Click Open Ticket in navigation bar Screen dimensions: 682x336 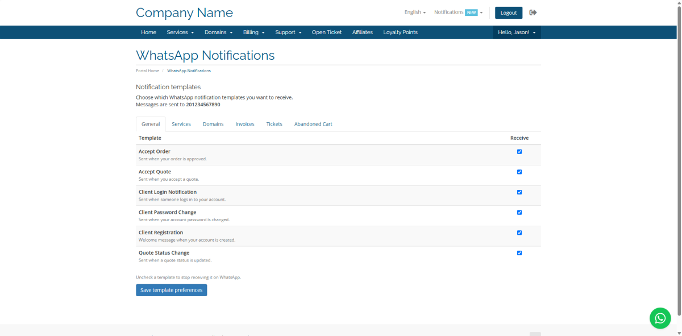(x=327, y=32)
